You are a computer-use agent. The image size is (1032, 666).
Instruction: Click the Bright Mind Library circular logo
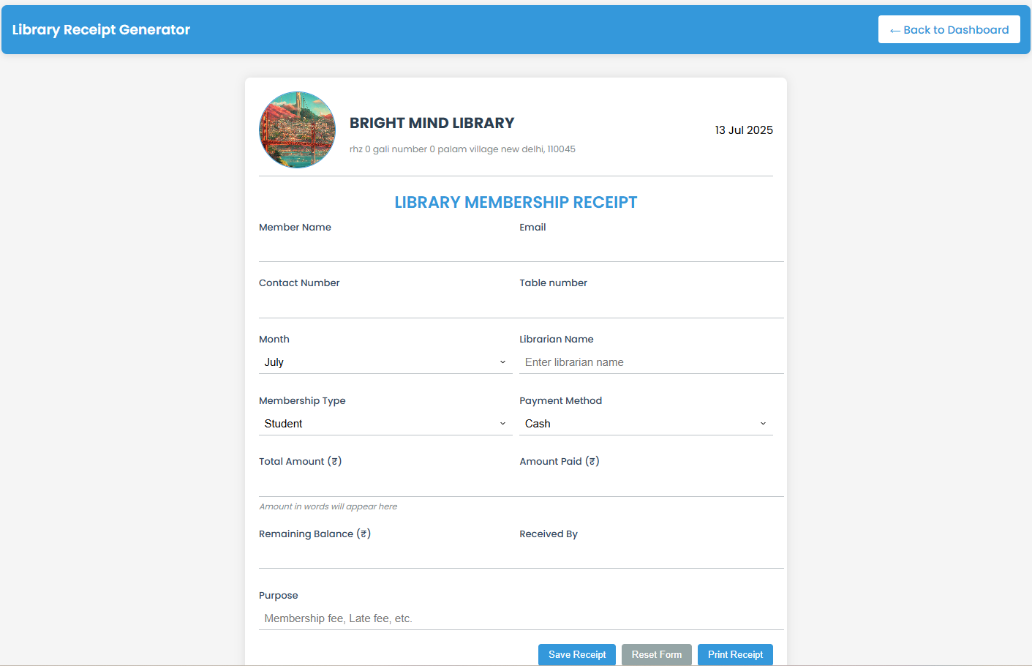point(297,130)
